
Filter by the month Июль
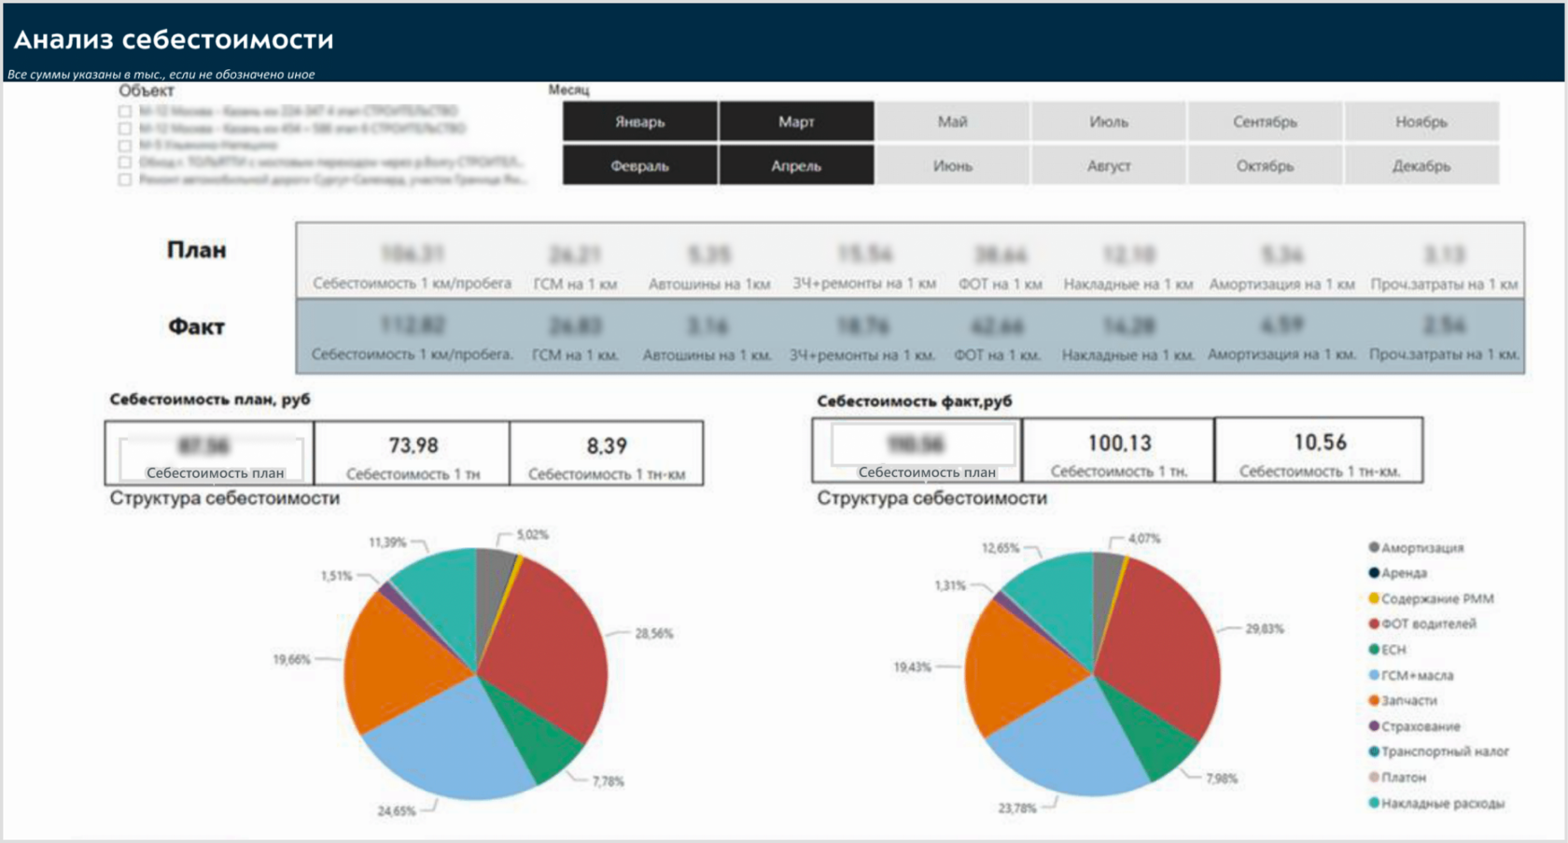[x=1109, y=121]
